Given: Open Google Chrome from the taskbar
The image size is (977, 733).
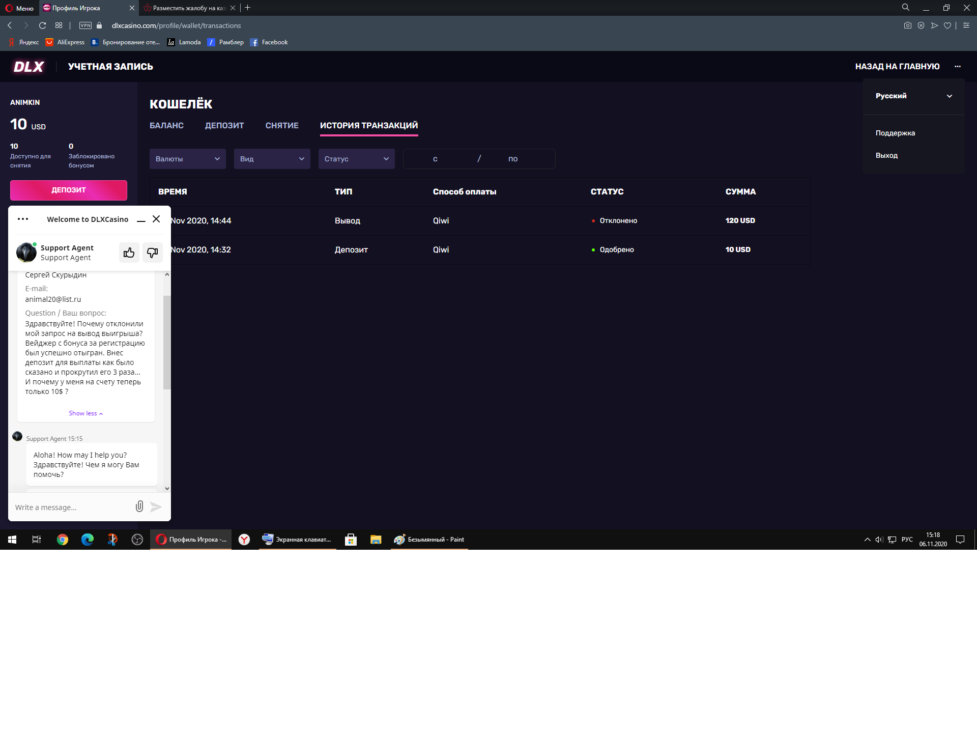Looking at the screenshot, I should (63, 540).
